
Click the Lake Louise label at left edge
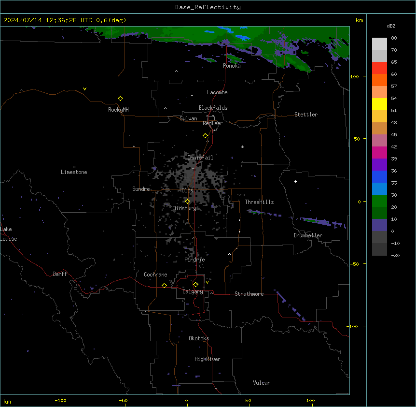(x=9, y=234)
